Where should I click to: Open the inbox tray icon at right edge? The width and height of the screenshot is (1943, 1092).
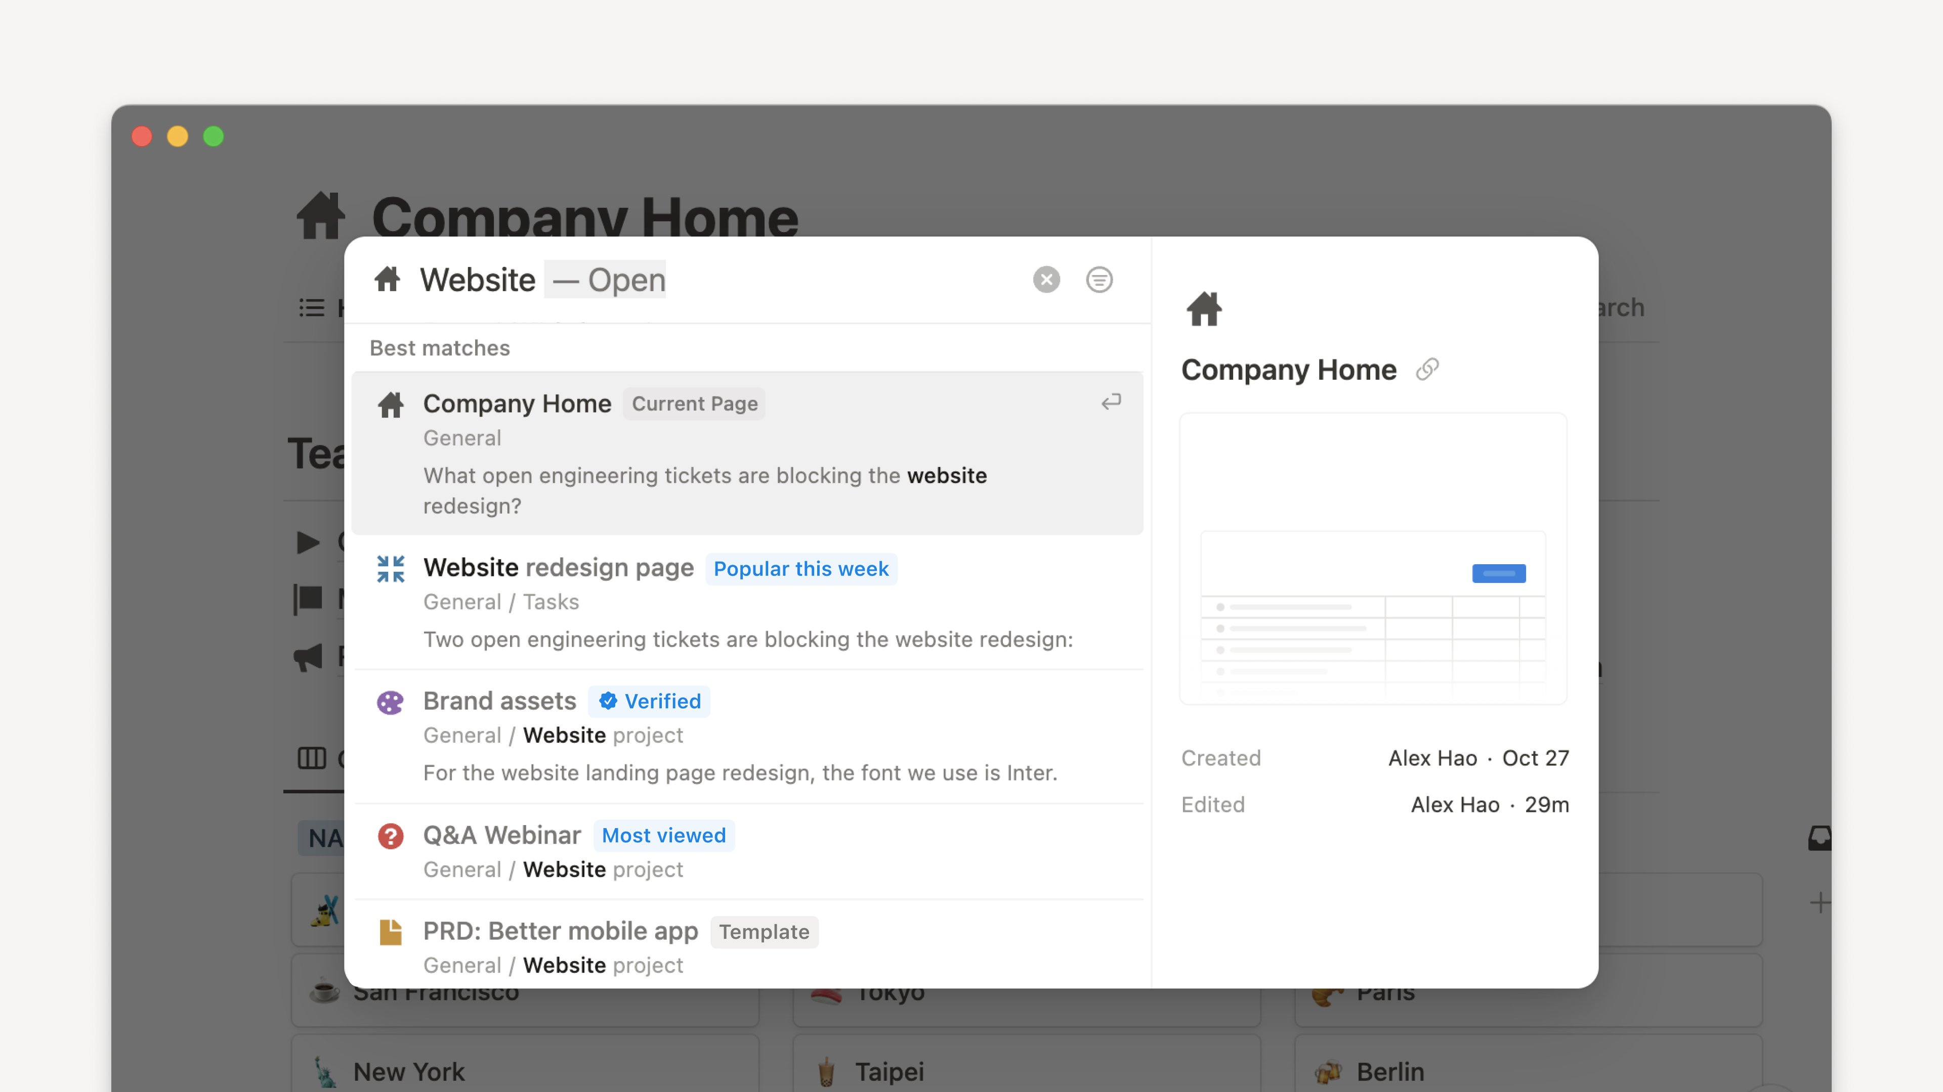point(1820,838)
